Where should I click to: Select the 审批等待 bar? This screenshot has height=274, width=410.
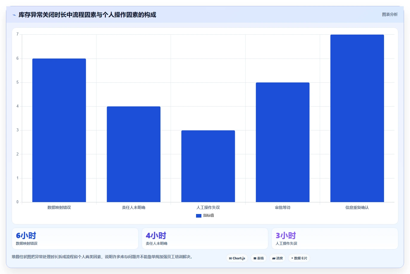(x=283, y=142)
